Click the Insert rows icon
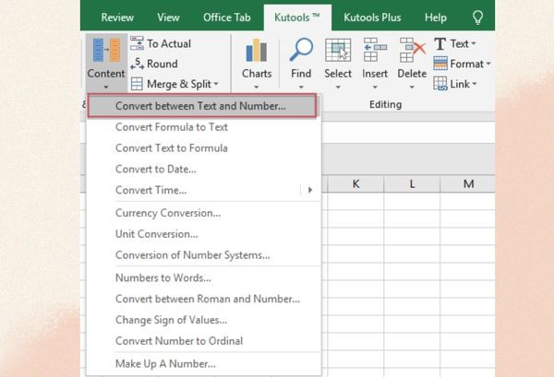Screen dimensions: 554x377 pos(375,50)
